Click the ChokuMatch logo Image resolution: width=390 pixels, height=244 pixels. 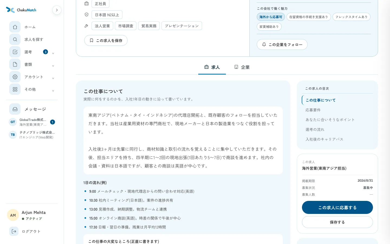point(21,10)
